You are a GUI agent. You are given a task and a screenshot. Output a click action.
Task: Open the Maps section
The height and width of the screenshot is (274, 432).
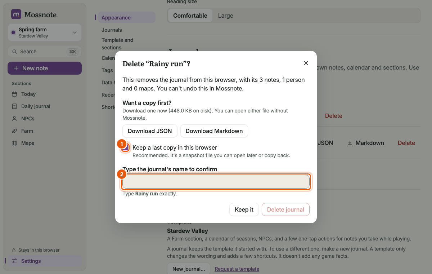coord(45,143)
